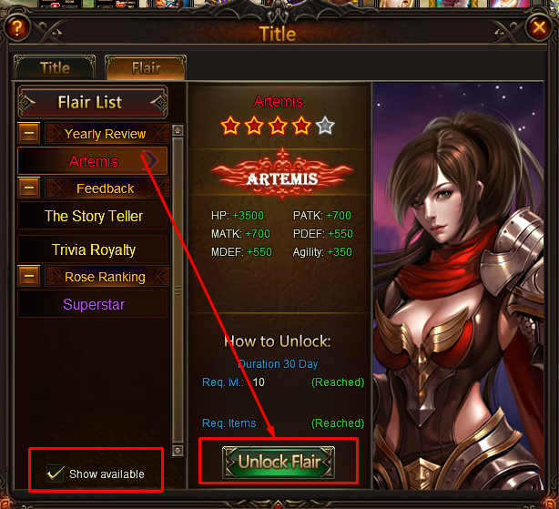Screen dimensions: 559x509
Task: Toggle the Show available checkbox
Action: click(x=56, y=473)
